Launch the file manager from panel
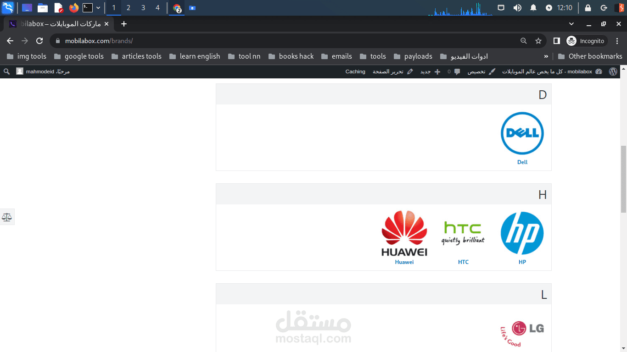 pos(43,8)
